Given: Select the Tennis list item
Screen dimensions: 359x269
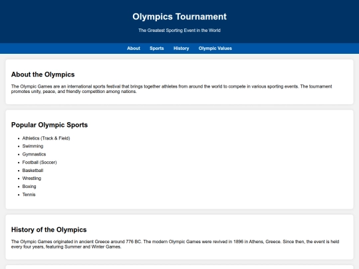Looking at the screenshot, I should 29,195.
